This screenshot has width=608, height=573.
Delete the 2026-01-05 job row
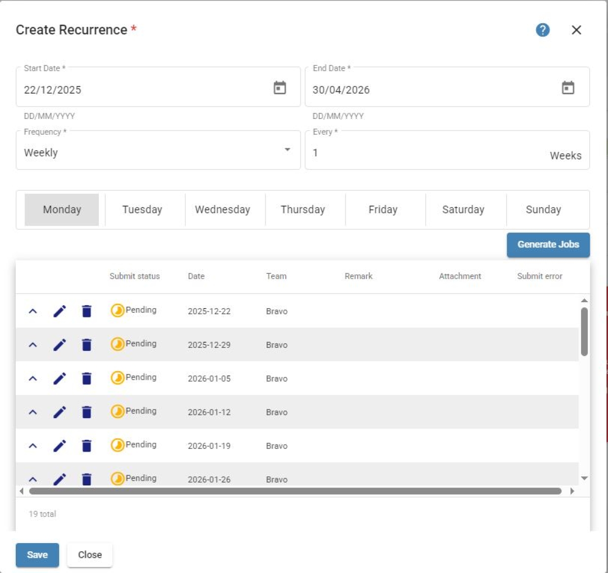(87, 378)
